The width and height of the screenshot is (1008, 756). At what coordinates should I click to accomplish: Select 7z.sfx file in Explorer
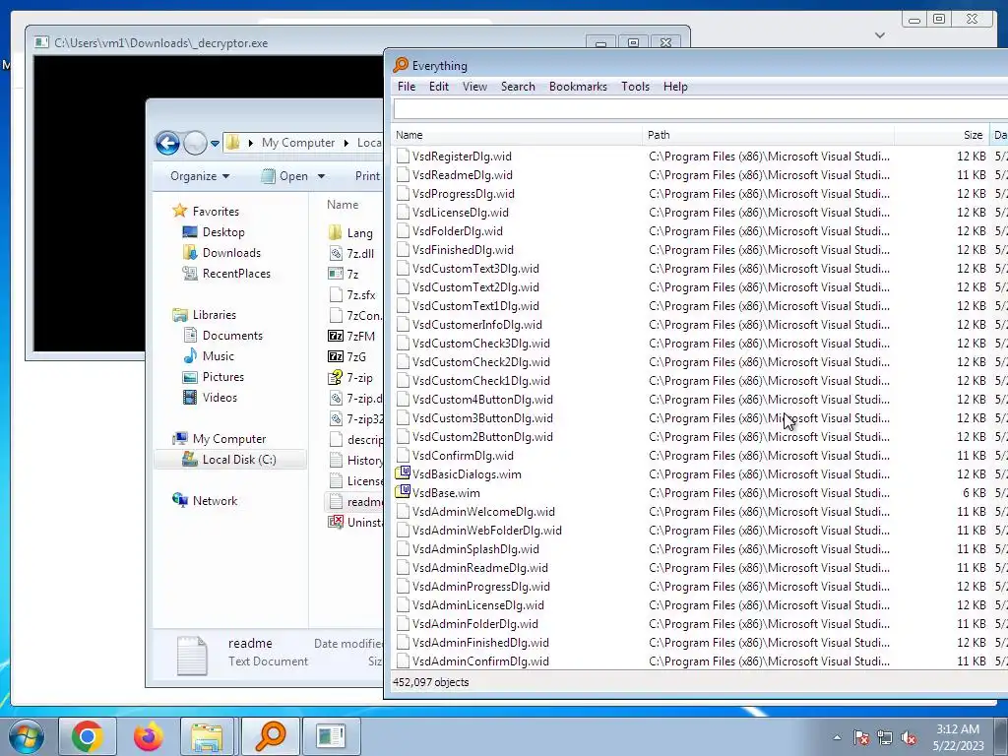pos(360,295)
